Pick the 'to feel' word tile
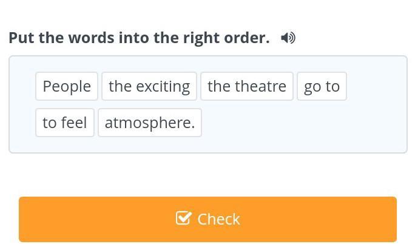Screen dimensions: 415x244 [65, 123]
